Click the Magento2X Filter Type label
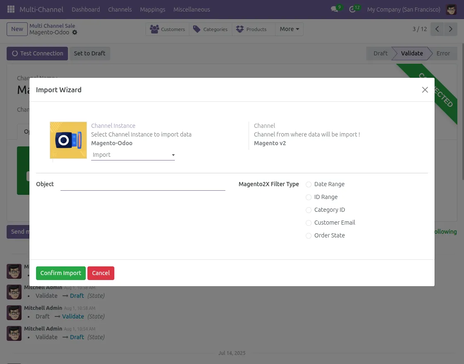This screenshot has width=464, height=364. coord(269,184)
